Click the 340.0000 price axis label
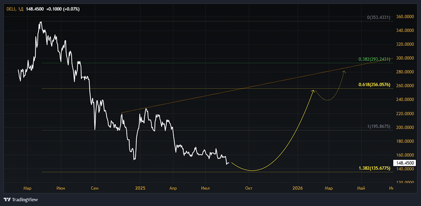 coord(405,31)
